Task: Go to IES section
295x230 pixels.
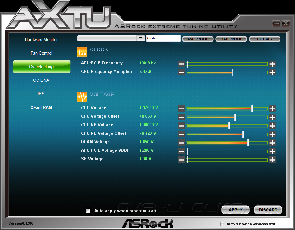Action: coord(41,94)
